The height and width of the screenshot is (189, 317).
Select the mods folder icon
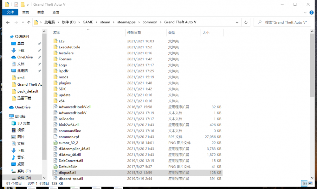pos(55,77)
